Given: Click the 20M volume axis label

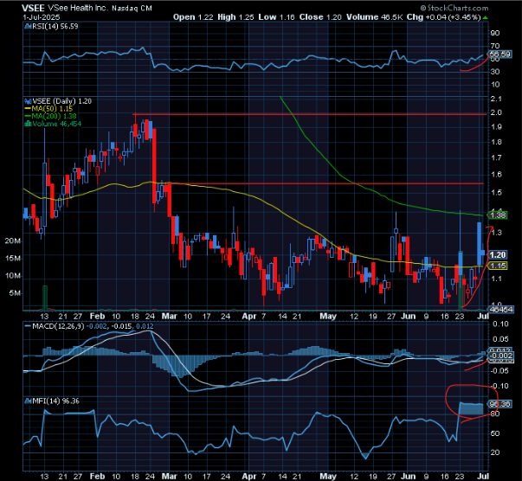Looking at the screenshot, I should pyautogui.click(x=13, y=240).
